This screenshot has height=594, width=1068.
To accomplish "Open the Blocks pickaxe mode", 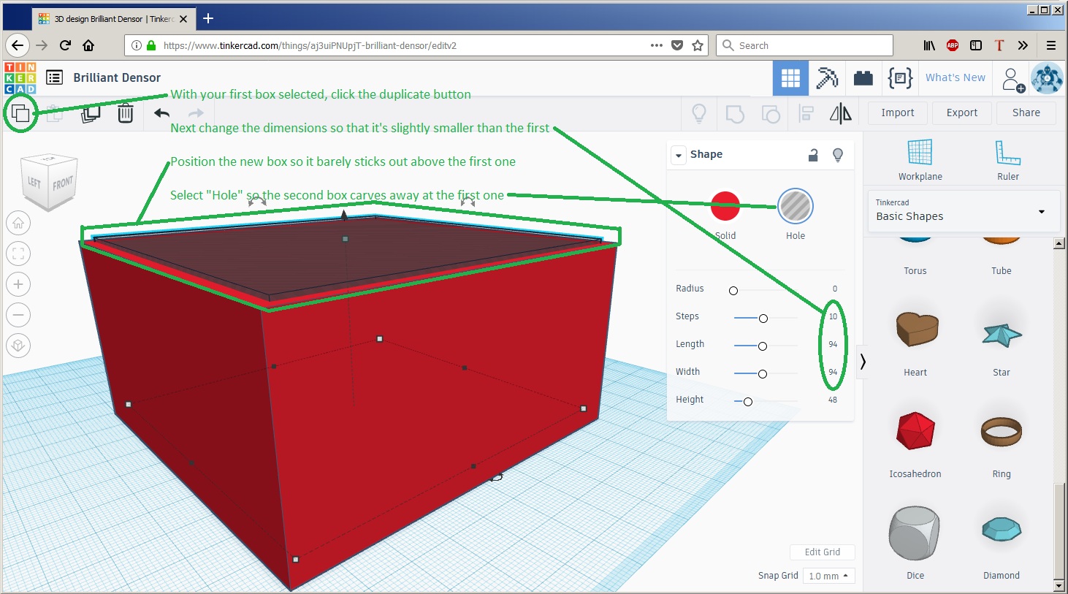I will 827,78.
